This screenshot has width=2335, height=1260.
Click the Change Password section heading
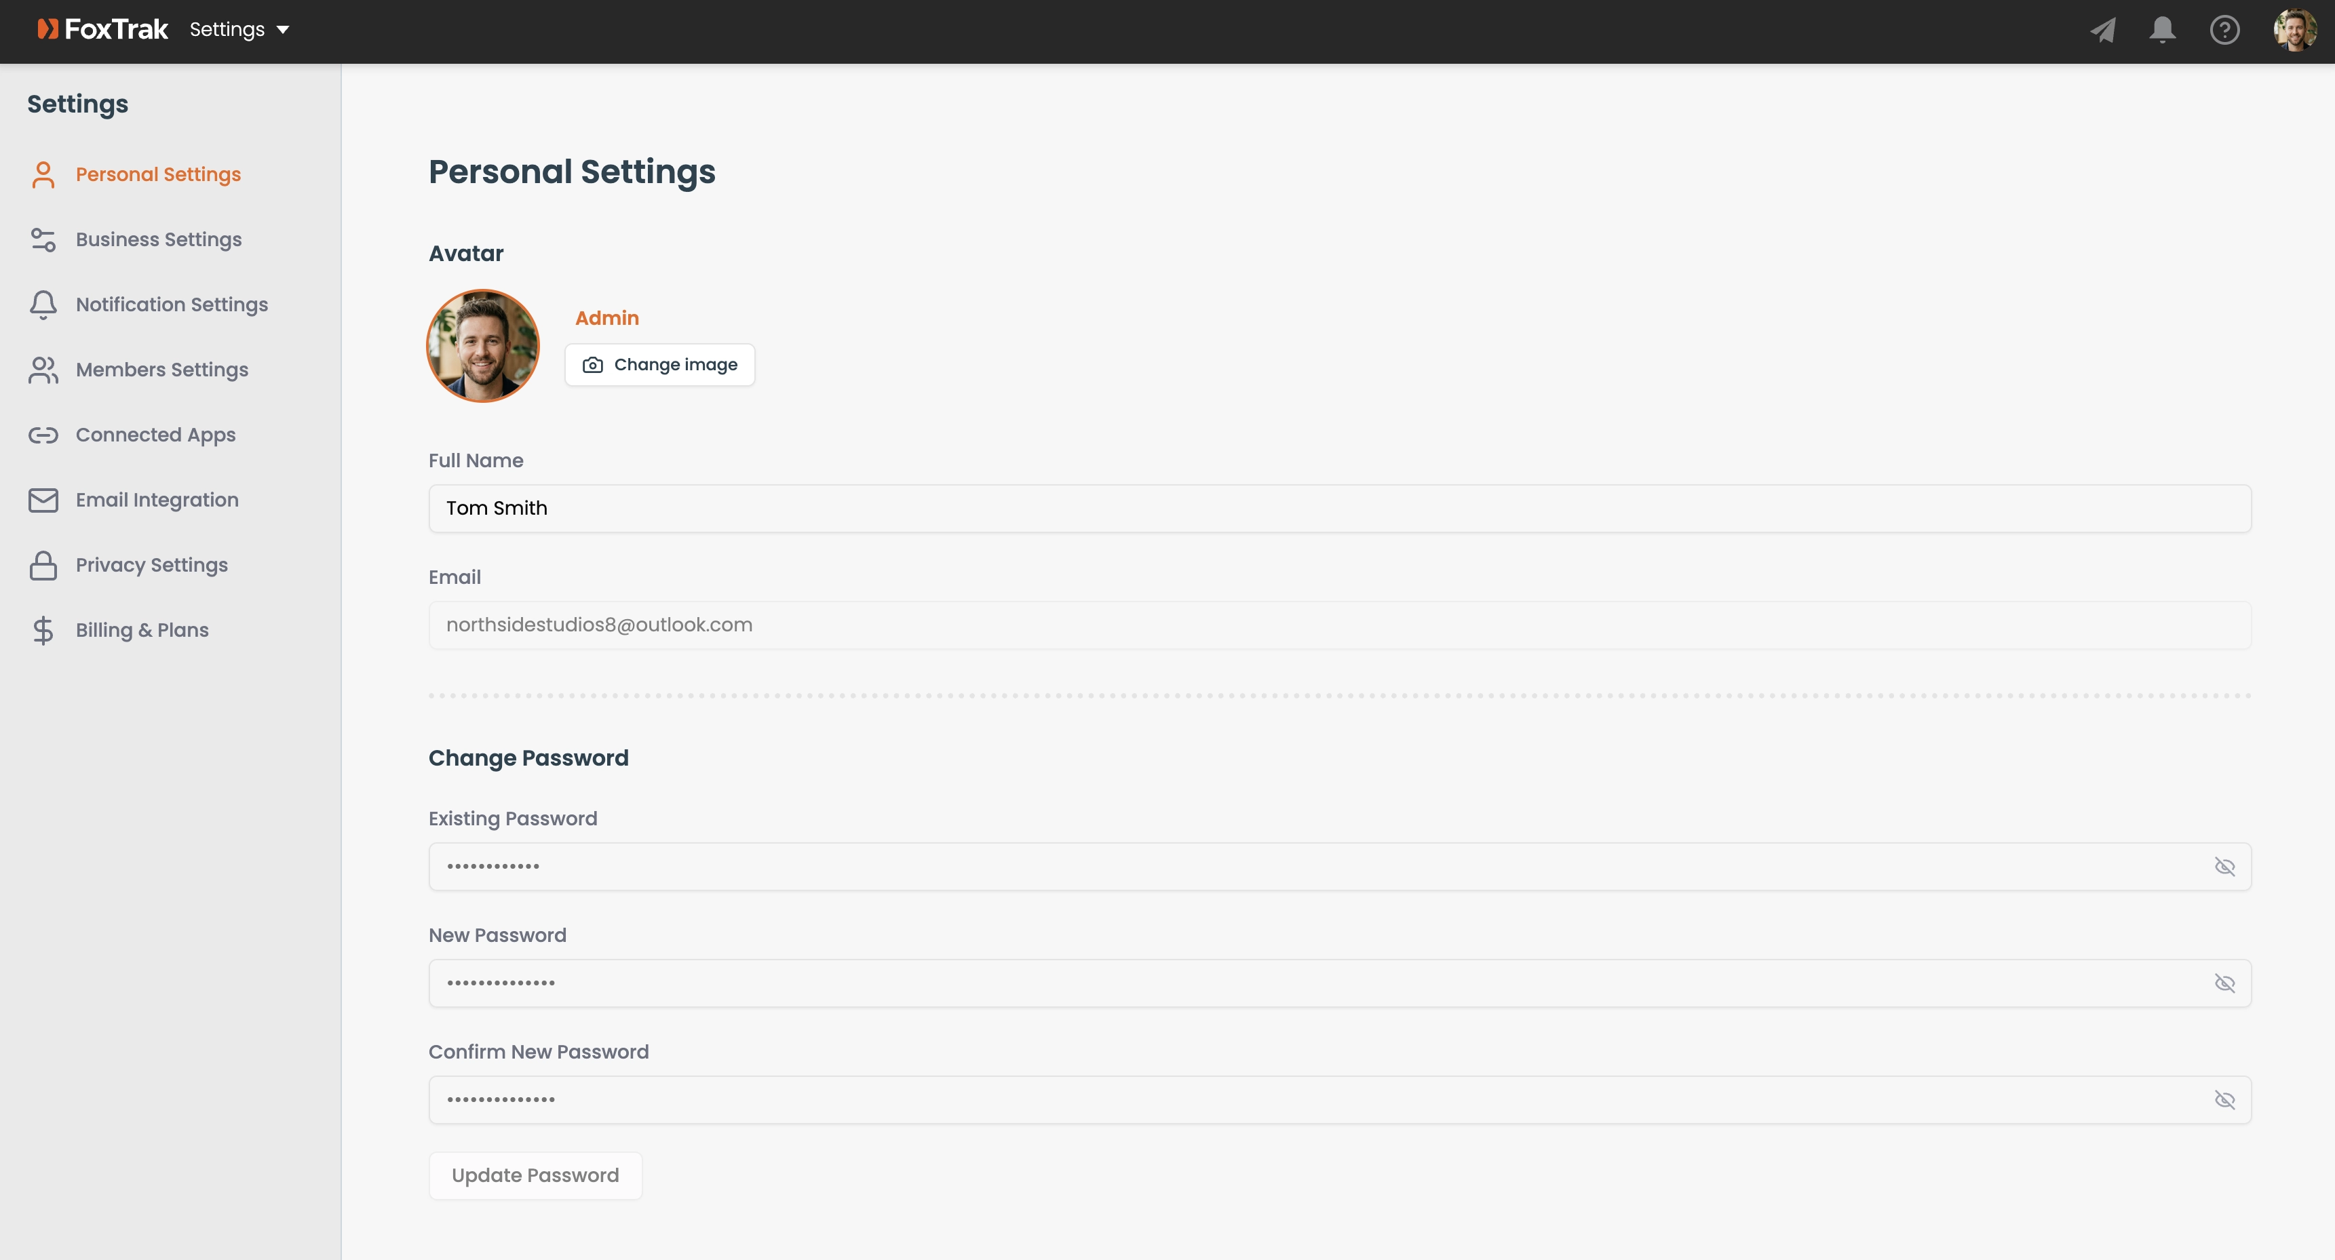pos(528,758)
